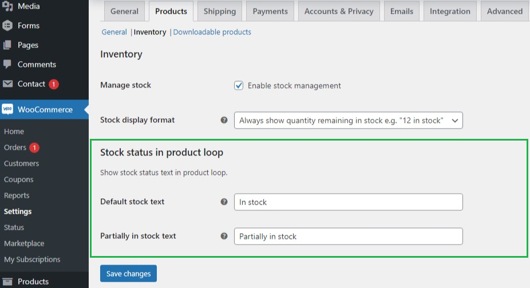
Task: Open the Stock display format dropdown
Action: coord(348,121)
